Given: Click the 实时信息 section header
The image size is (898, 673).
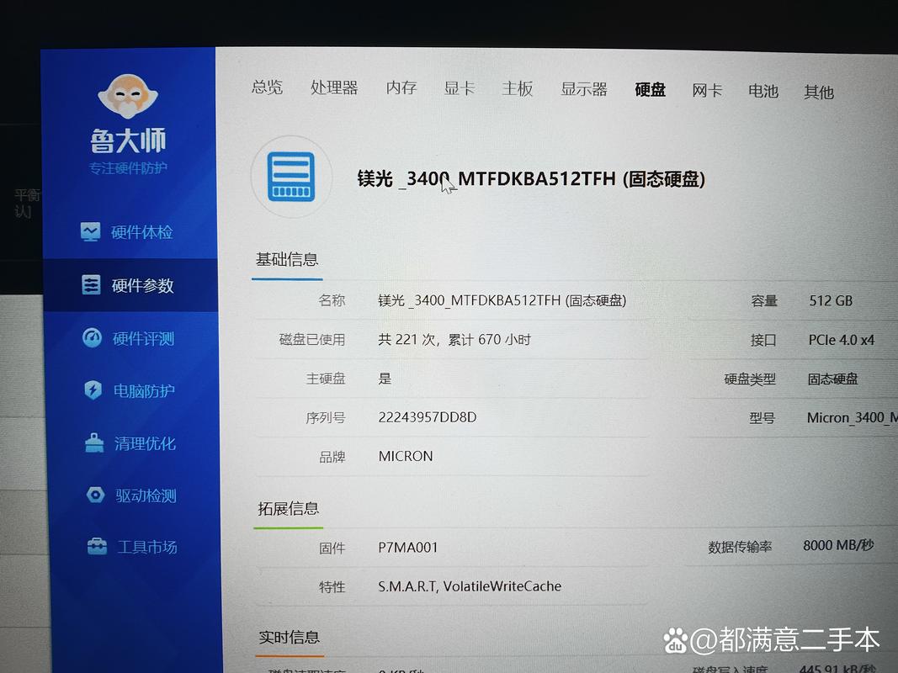Looking at the screenshot, I should pos(289,638).
